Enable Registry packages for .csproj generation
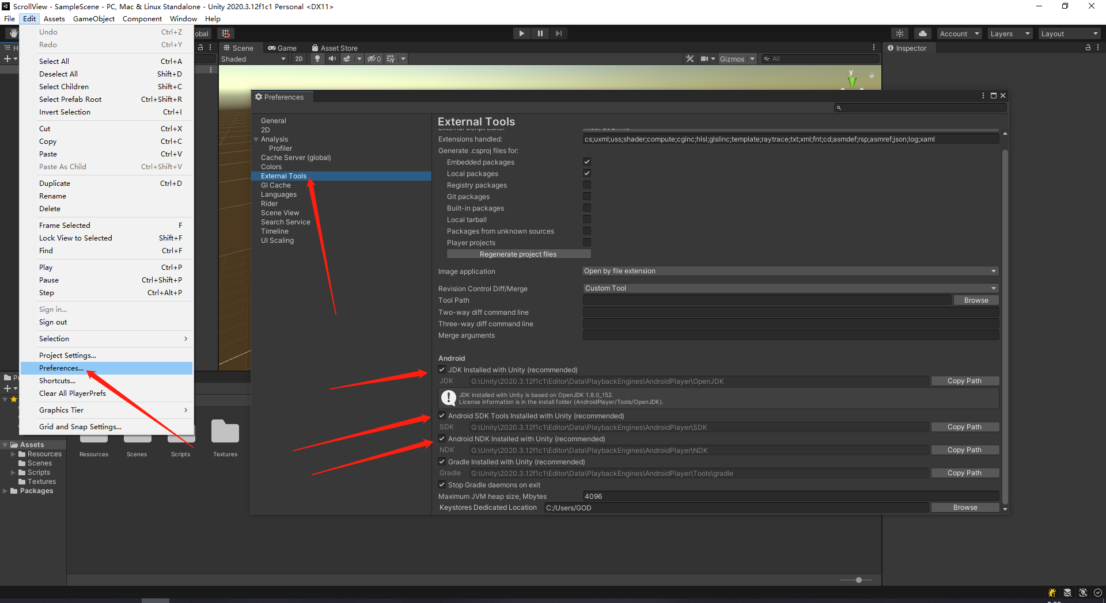The height and width of the screenshot is (603, 1106). pos(586,185)
